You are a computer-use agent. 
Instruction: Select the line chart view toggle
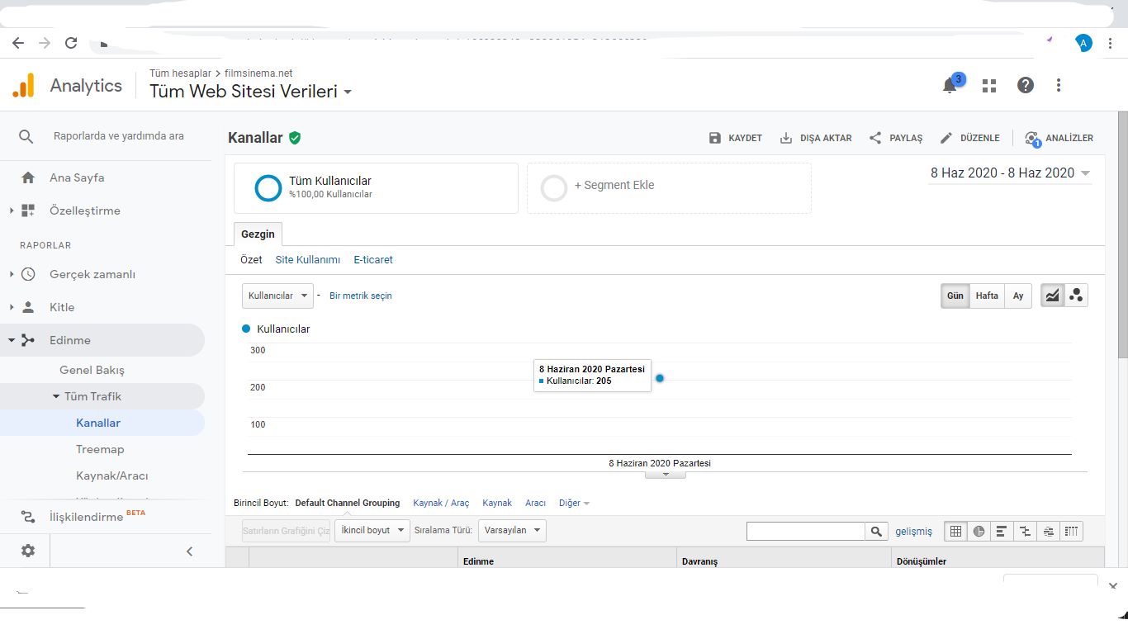(1052, 296)
